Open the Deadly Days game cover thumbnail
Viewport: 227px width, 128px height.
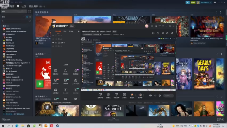click(x=204, y=74)
